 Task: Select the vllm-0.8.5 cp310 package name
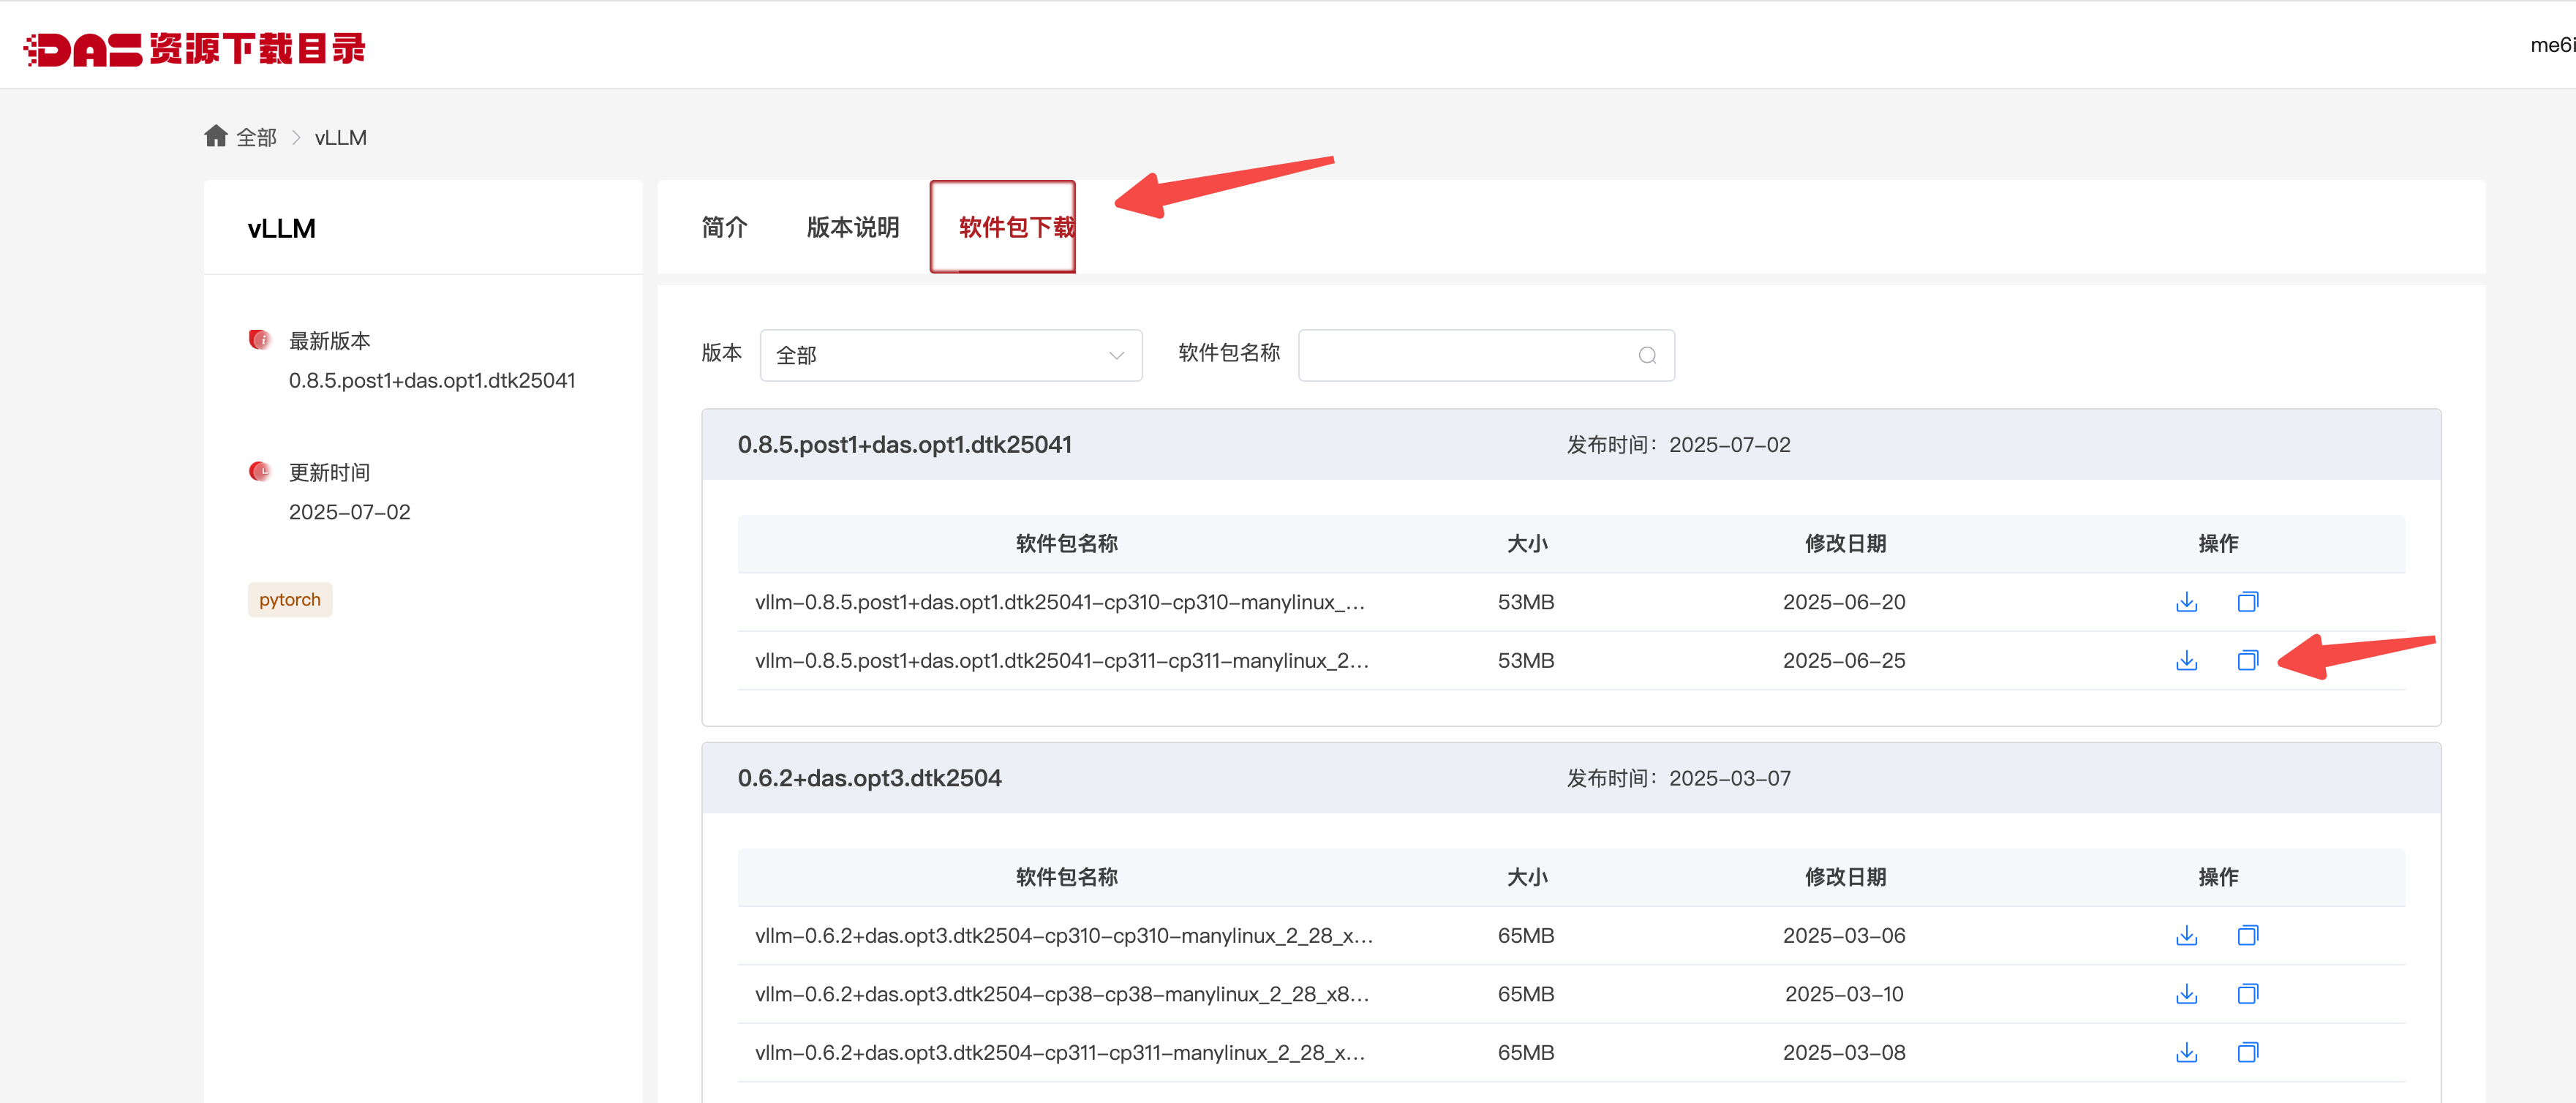coord(1060,602)
